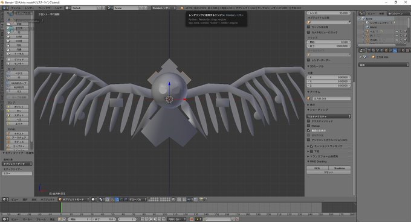Add a Text object (テキスト)

point(18,133)
